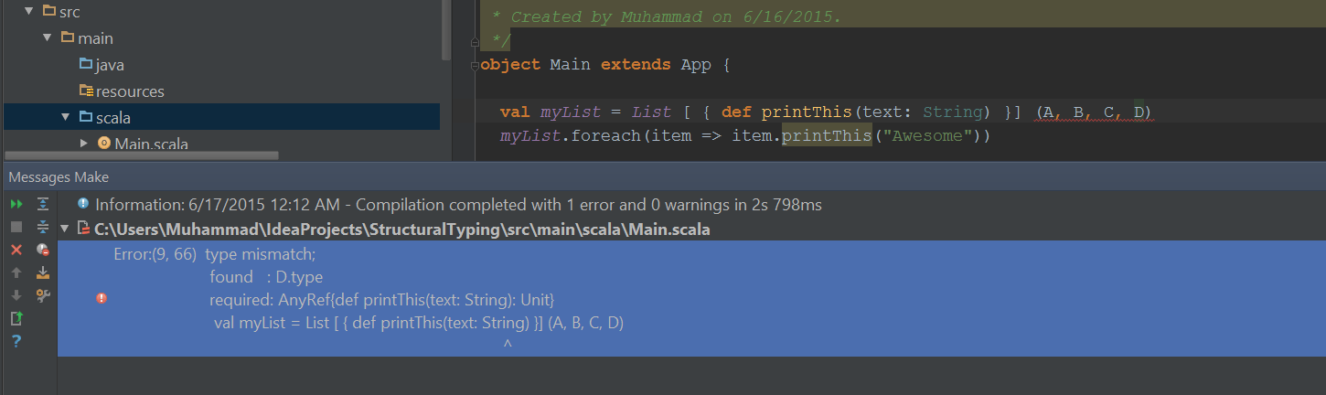
Task: Click the Expand All icon
Action: coord(42,204)
